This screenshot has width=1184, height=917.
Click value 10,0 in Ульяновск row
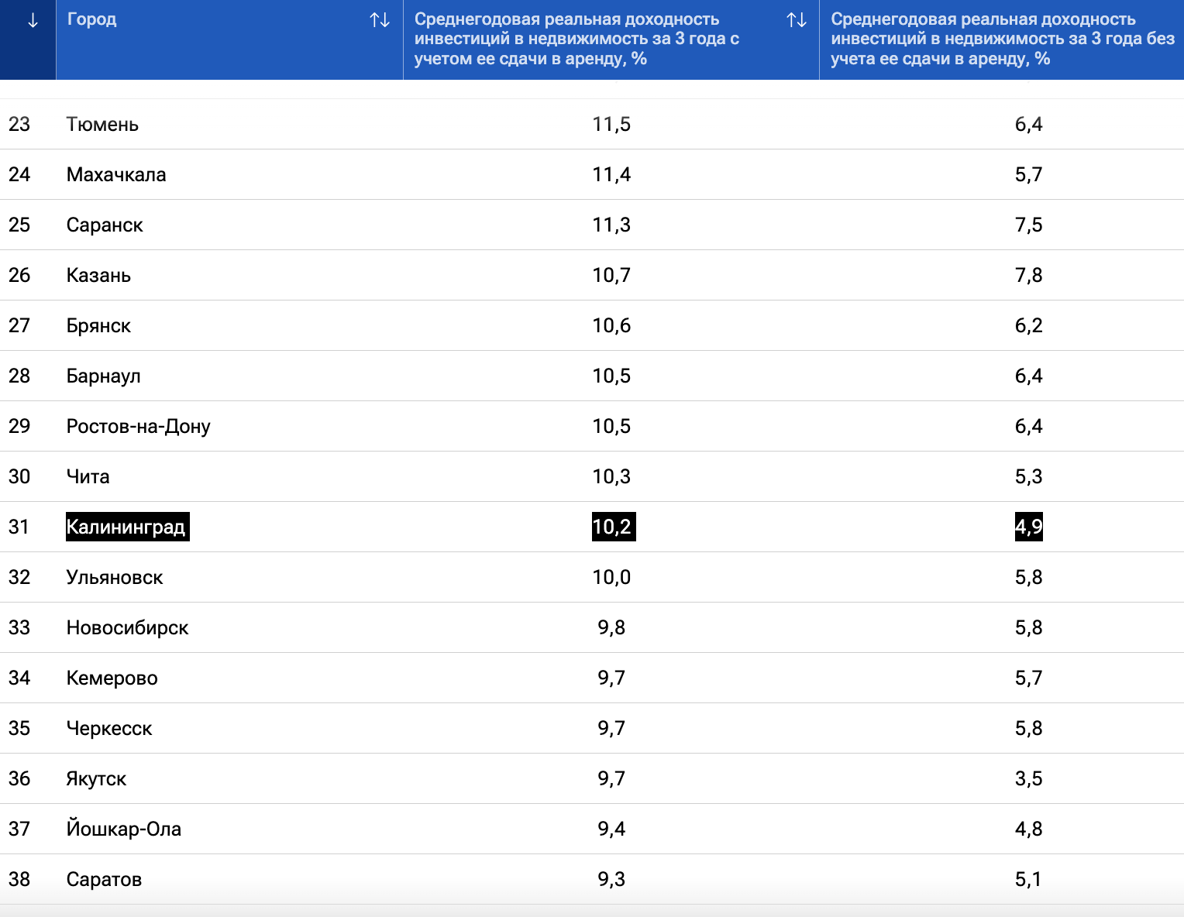611,578
